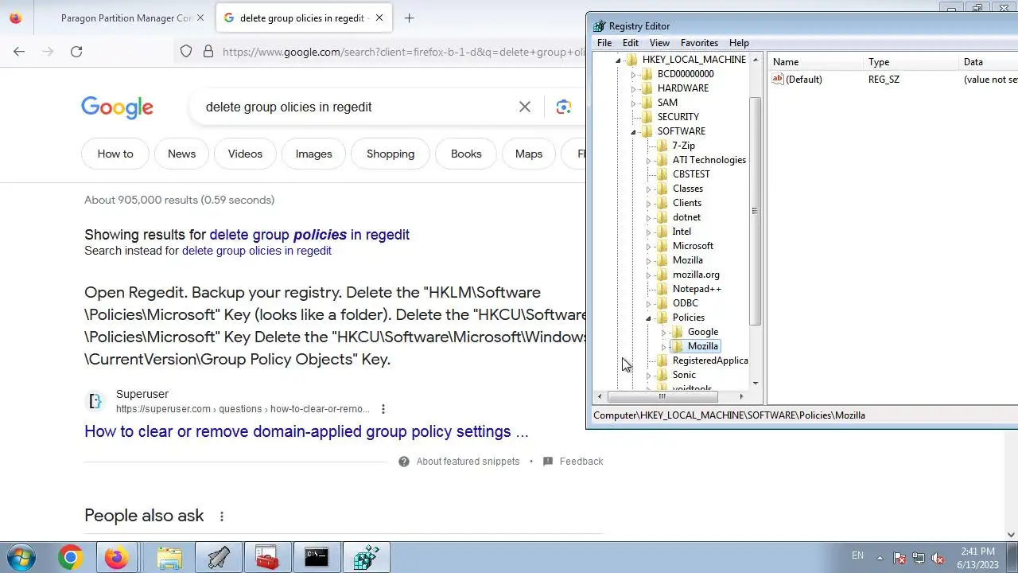Collapse the HKEY_LOCAL_MACHINE tree node

(618, 60)
